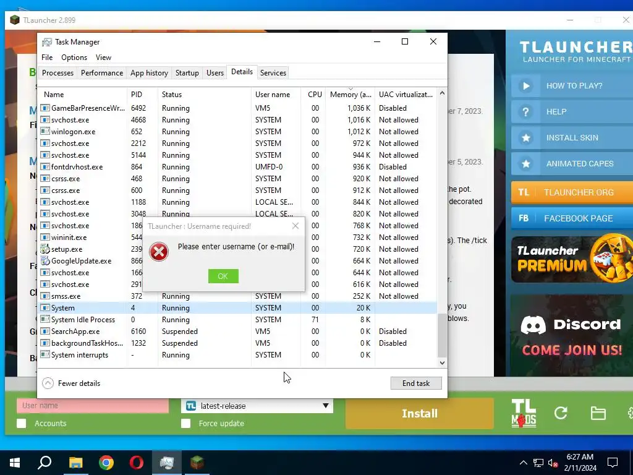Open the File menu in Task Manager
Viewport: 633px width, 475px height.
pyautogui.click(x=47, y=58)
